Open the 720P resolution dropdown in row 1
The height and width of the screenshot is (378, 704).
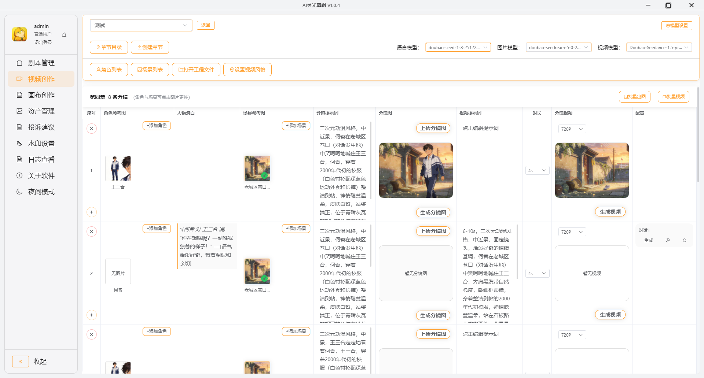[572, 129]
